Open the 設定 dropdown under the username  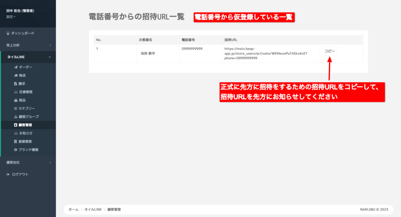(x=11, y=17)
